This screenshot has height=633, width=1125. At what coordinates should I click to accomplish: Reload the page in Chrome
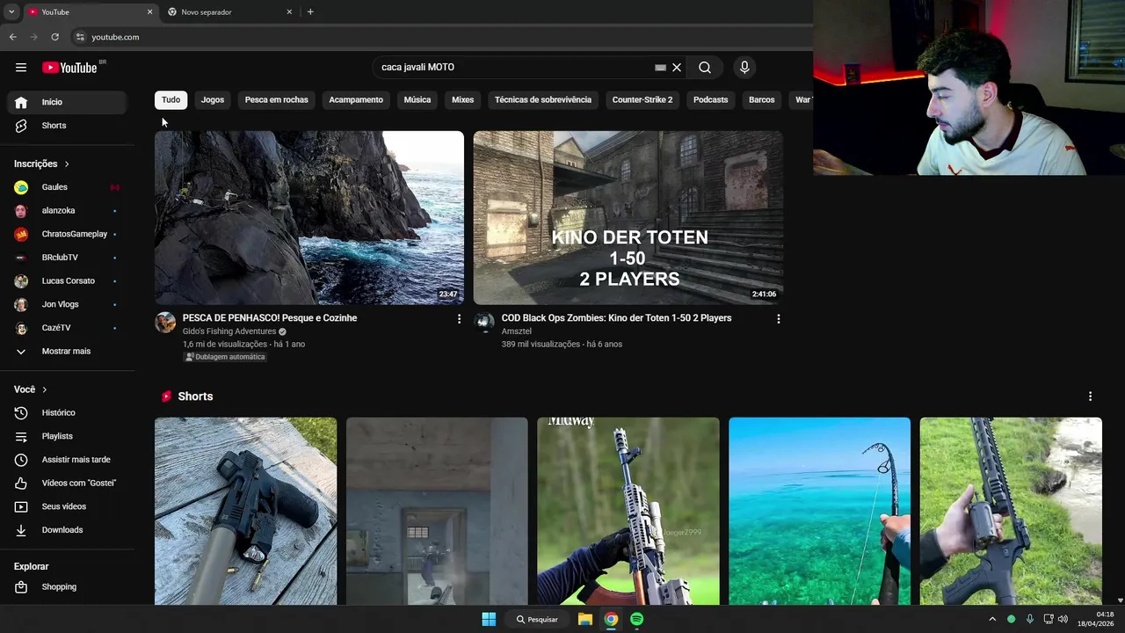[54, 37]
